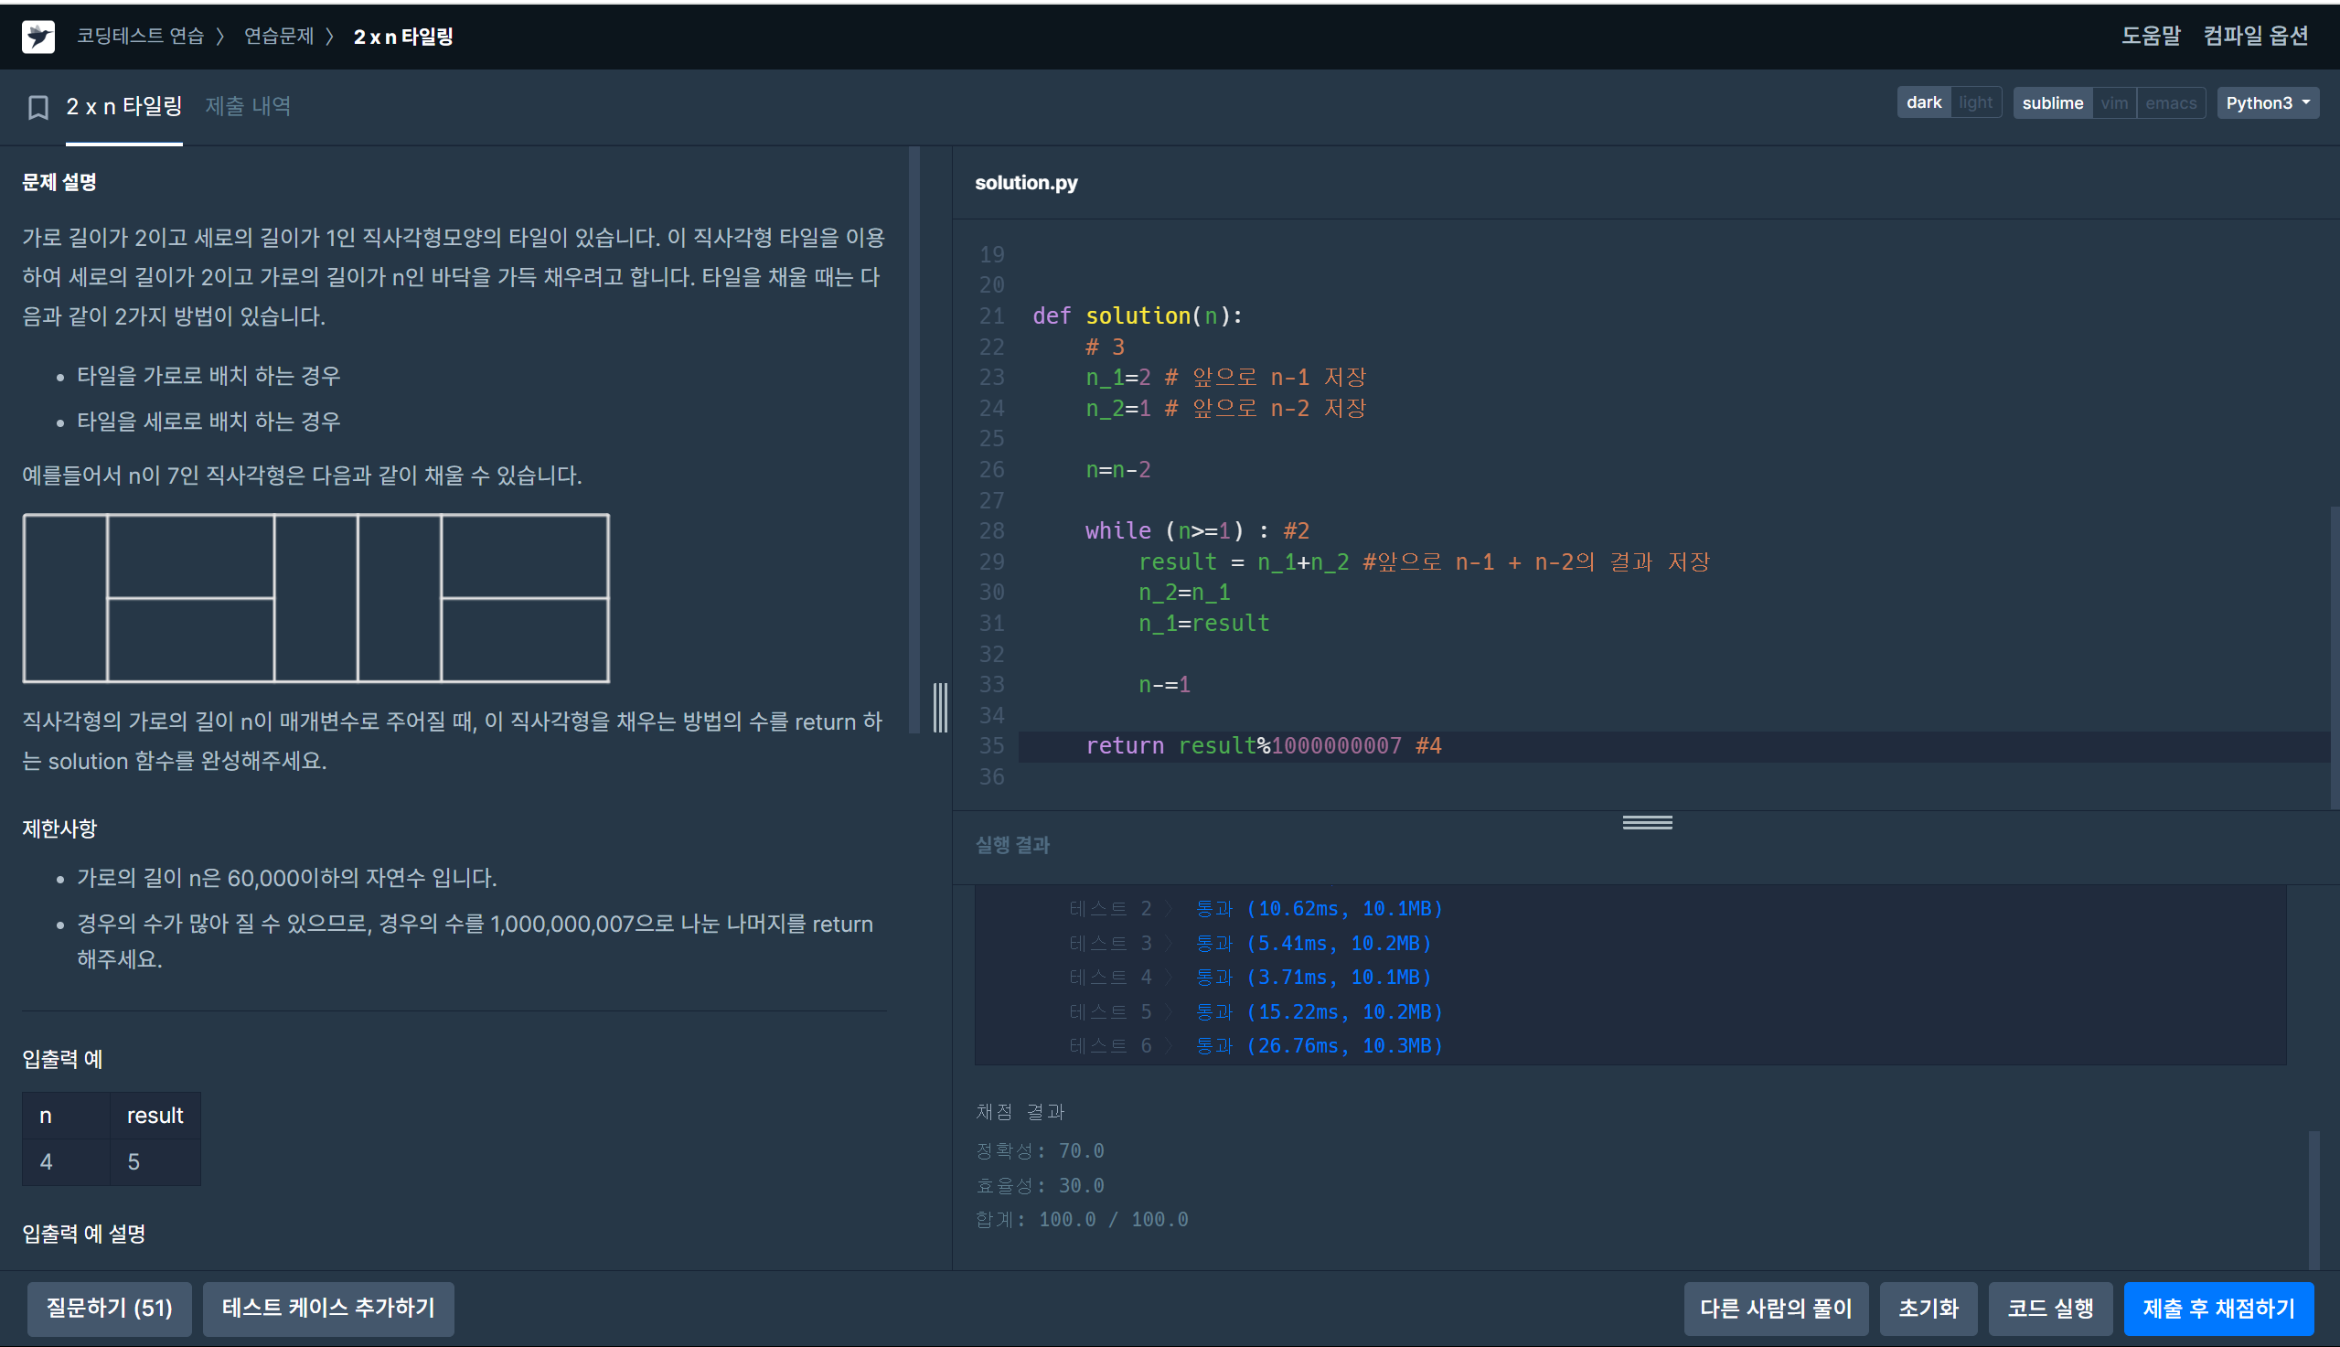Click the vertical panel resize handle

tap(940, 708)
